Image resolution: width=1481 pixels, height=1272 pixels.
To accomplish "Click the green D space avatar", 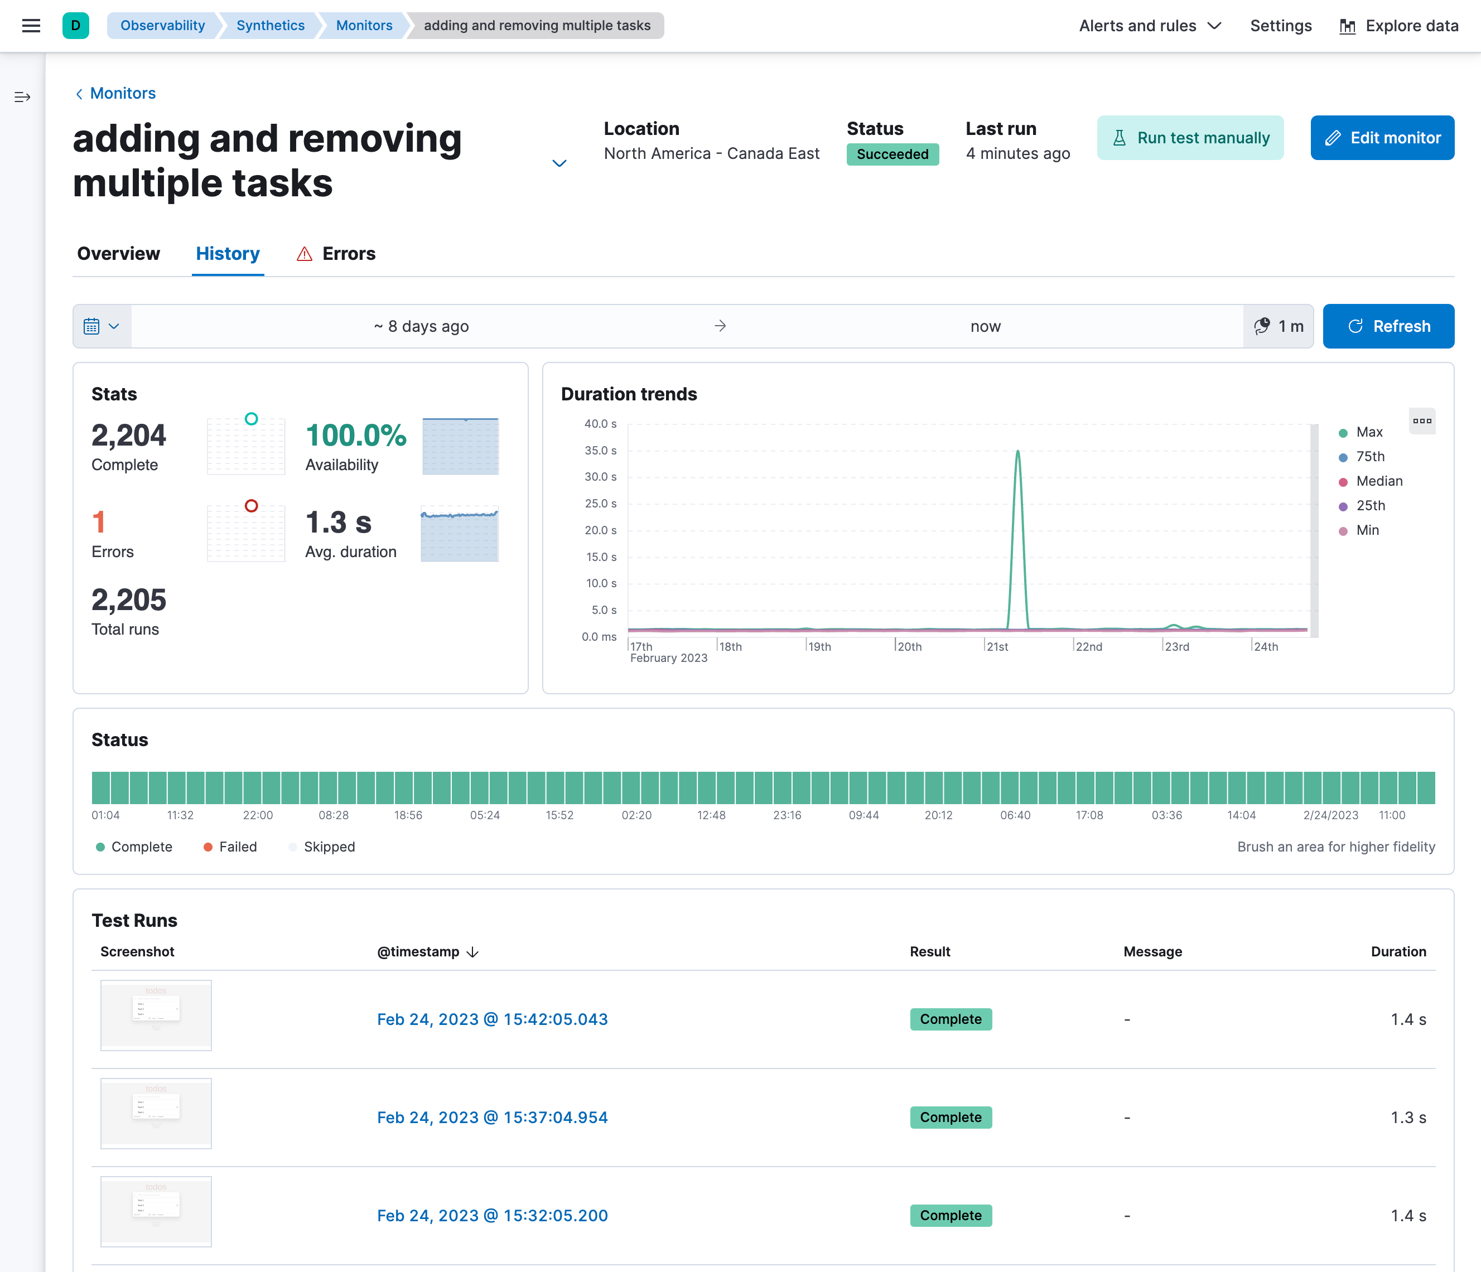I will point(76,26).
